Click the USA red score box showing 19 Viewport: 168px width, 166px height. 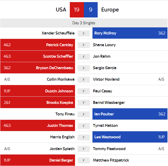tap(77, 10)
